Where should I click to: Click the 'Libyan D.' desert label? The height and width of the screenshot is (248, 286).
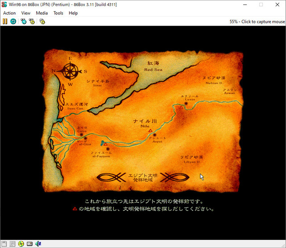pos(192,162)
